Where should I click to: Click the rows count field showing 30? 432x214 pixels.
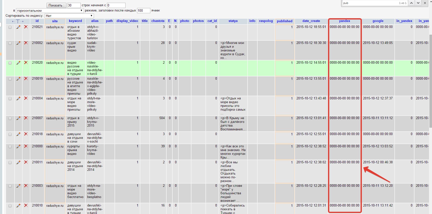[74, 5]
